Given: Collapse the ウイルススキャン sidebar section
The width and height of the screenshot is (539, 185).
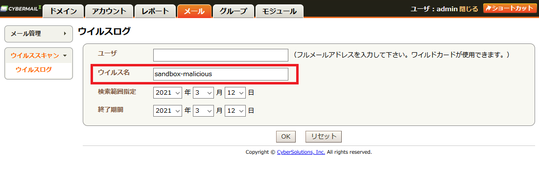Looking at the screenshot, I should tap(39, 55).
